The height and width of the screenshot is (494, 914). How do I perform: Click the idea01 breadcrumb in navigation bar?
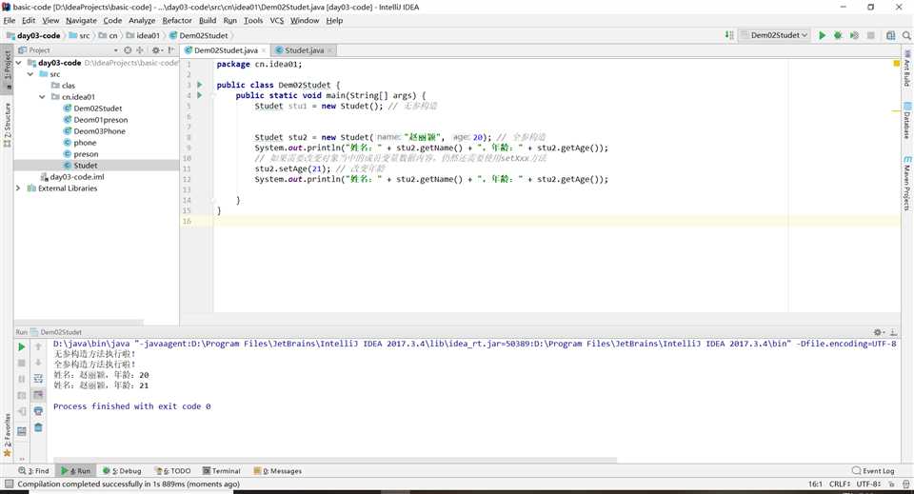143,35
